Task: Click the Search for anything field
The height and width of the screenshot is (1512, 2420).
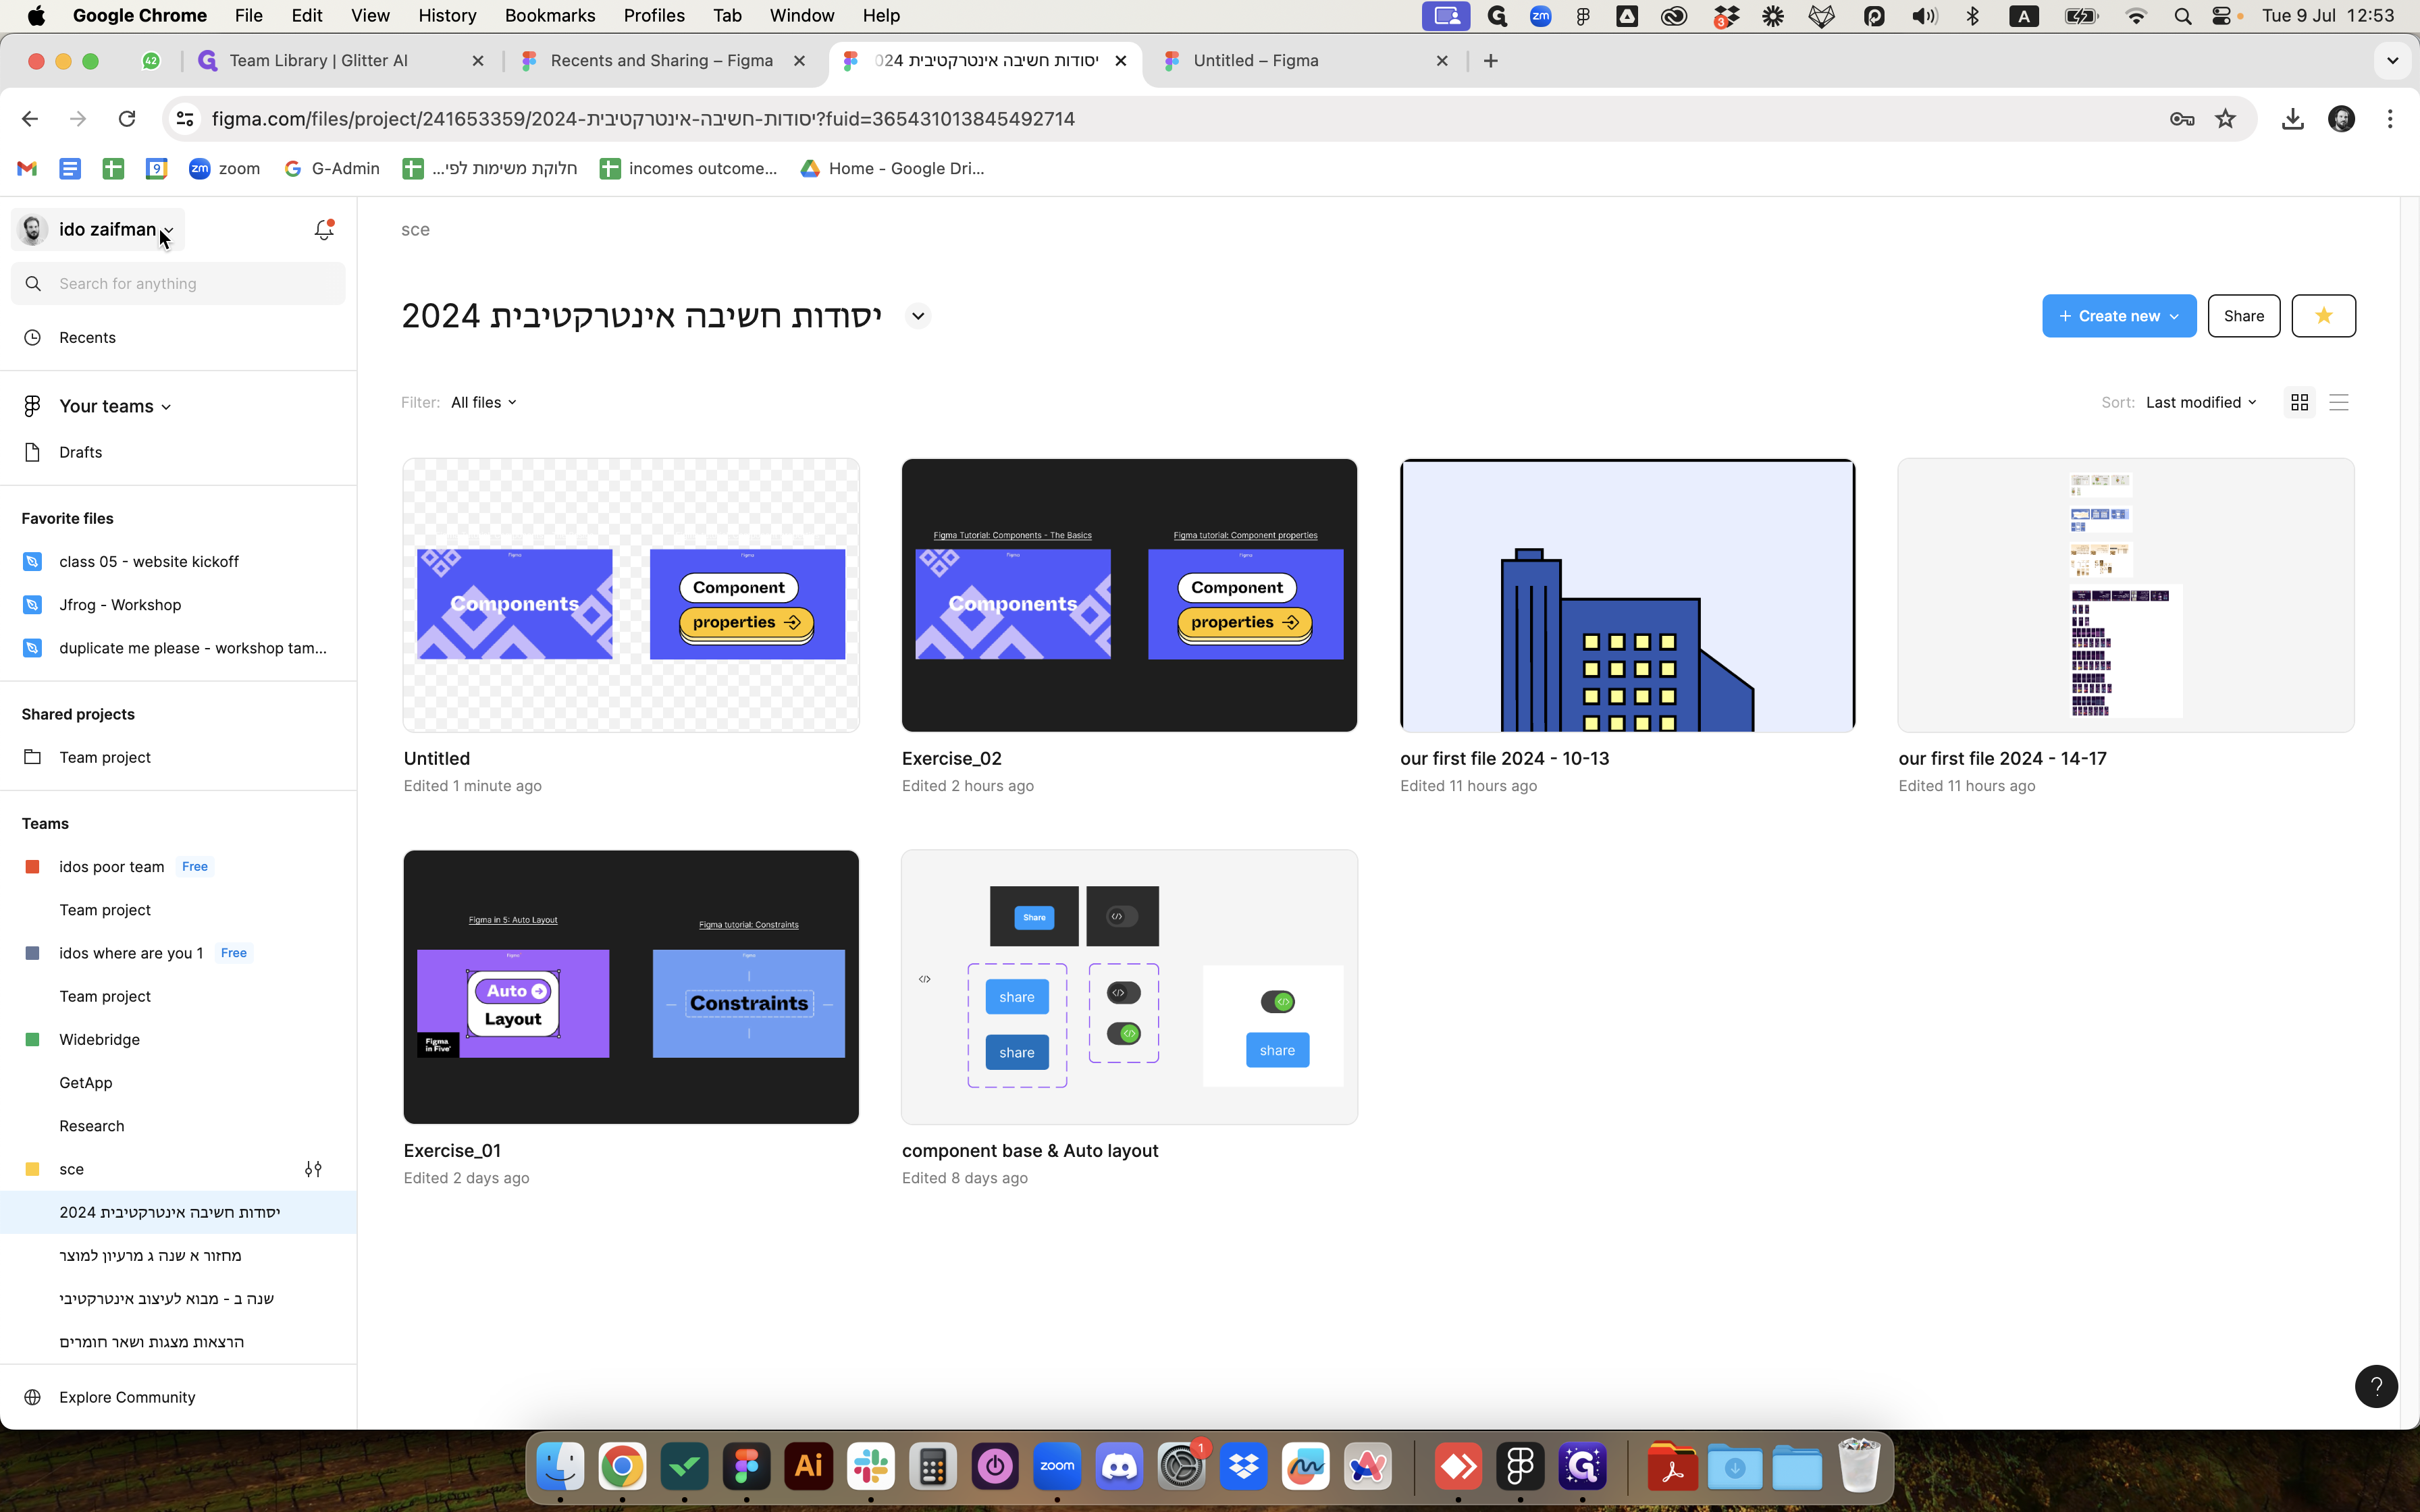Action: (178, 284)
